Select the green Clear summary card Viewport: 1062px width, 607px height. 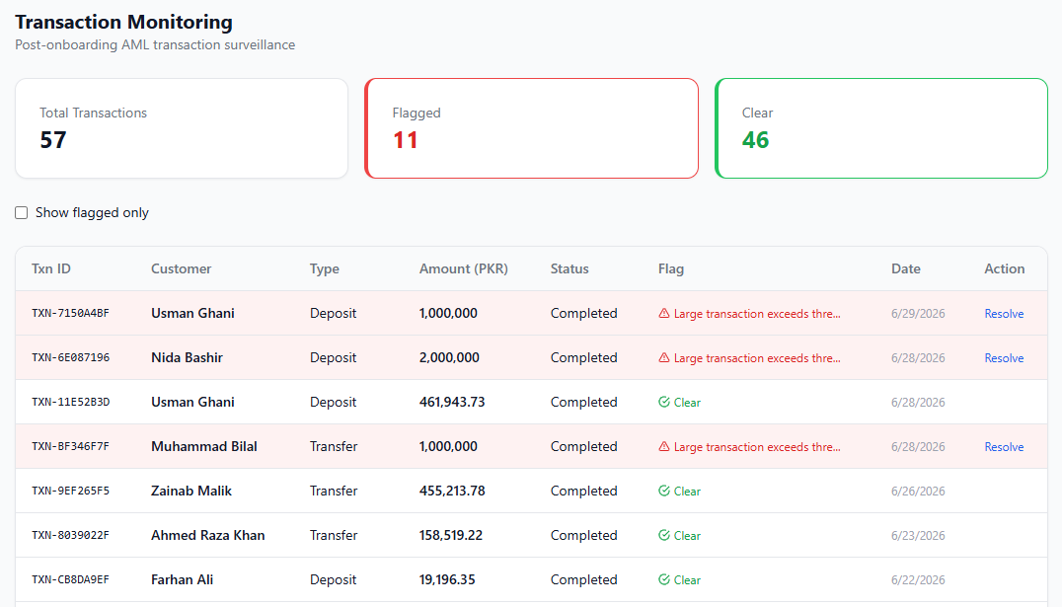pos(881,128)
